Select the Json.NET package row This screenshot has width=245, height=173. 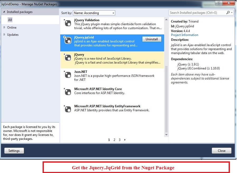pos(112,77)
